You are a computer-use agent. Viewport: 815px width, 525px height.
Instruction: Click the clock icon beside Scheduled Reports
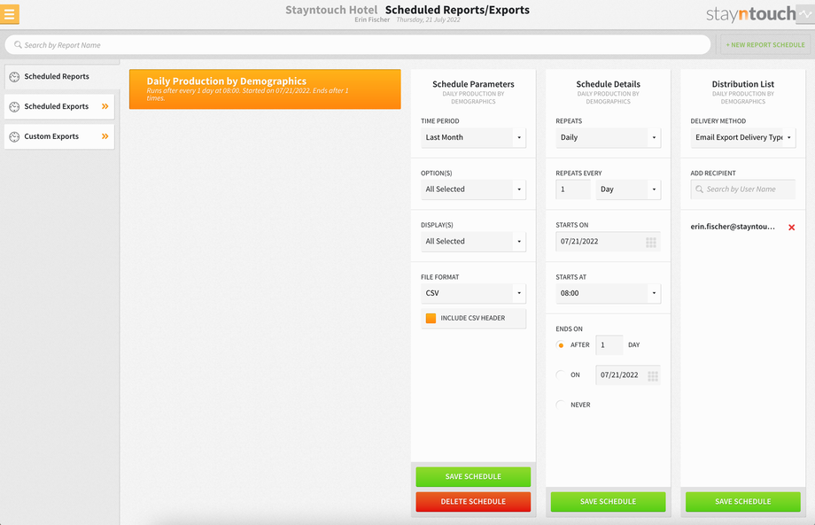point(14,77)
